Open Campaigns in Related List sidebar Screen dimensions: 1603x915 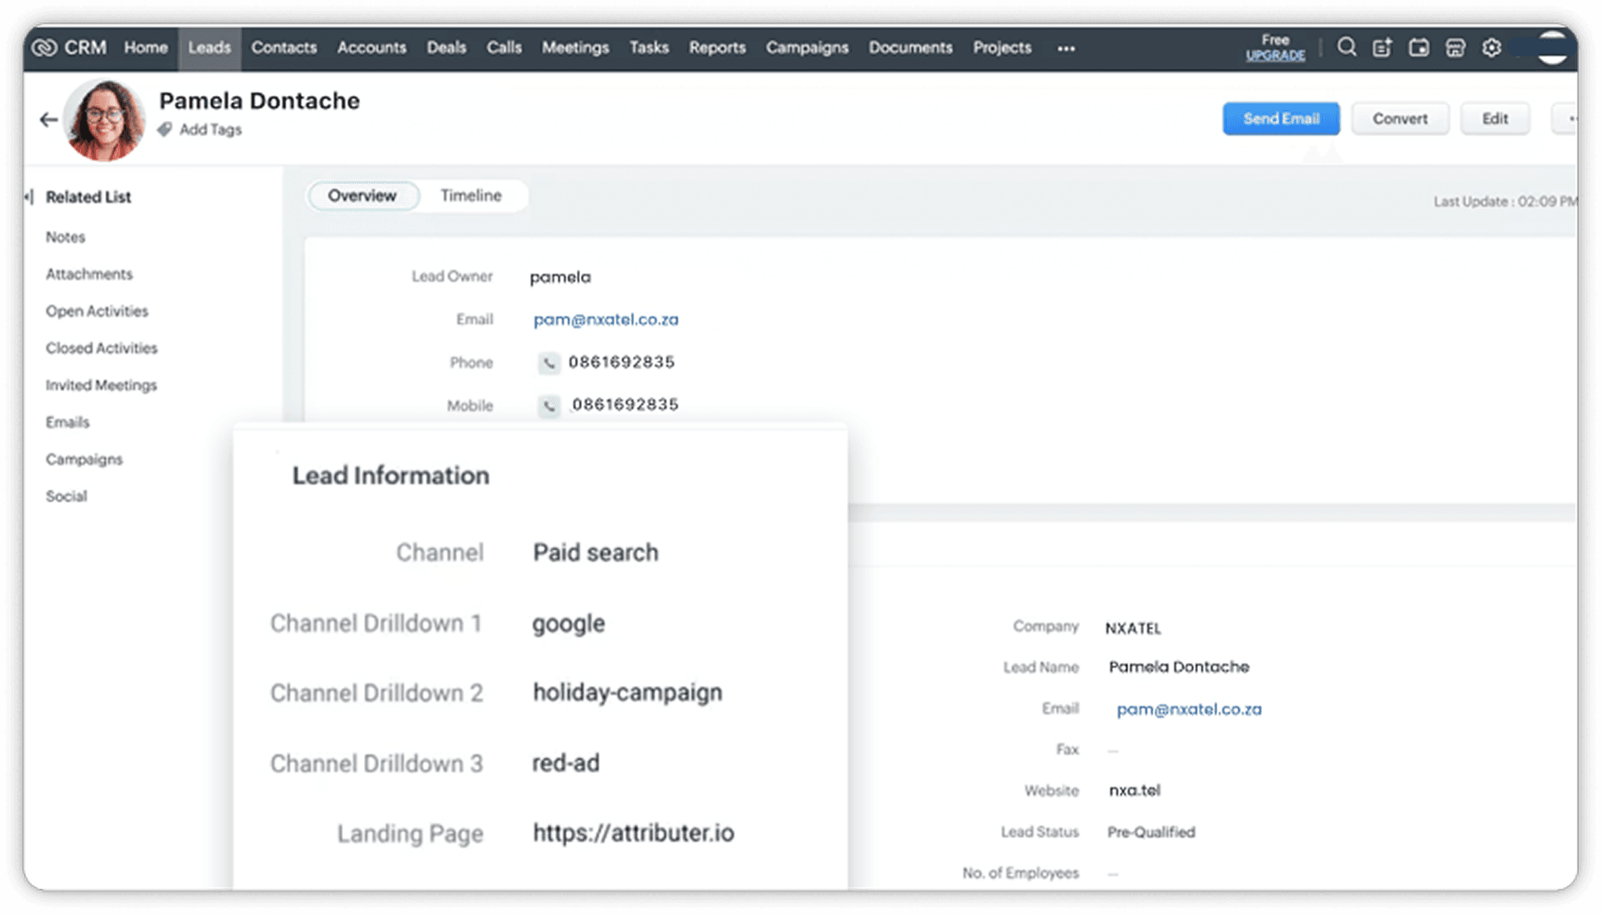(83, 459)
